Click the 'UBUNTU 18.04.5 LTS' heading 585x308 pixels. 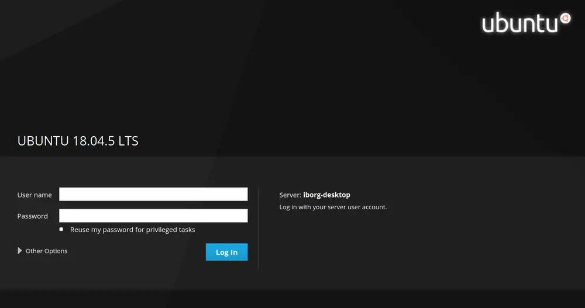point(78,141)
